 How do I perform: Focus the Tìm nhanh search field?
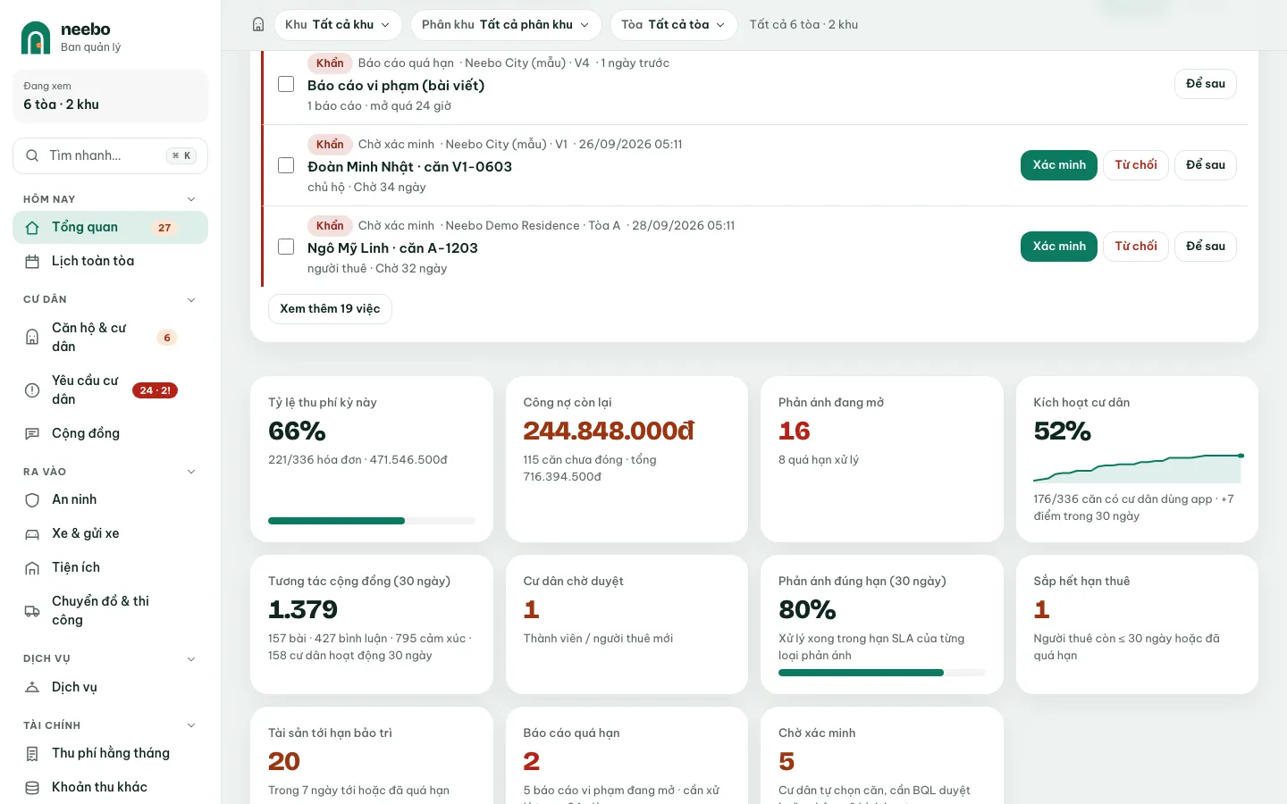(x=111, y=155)
